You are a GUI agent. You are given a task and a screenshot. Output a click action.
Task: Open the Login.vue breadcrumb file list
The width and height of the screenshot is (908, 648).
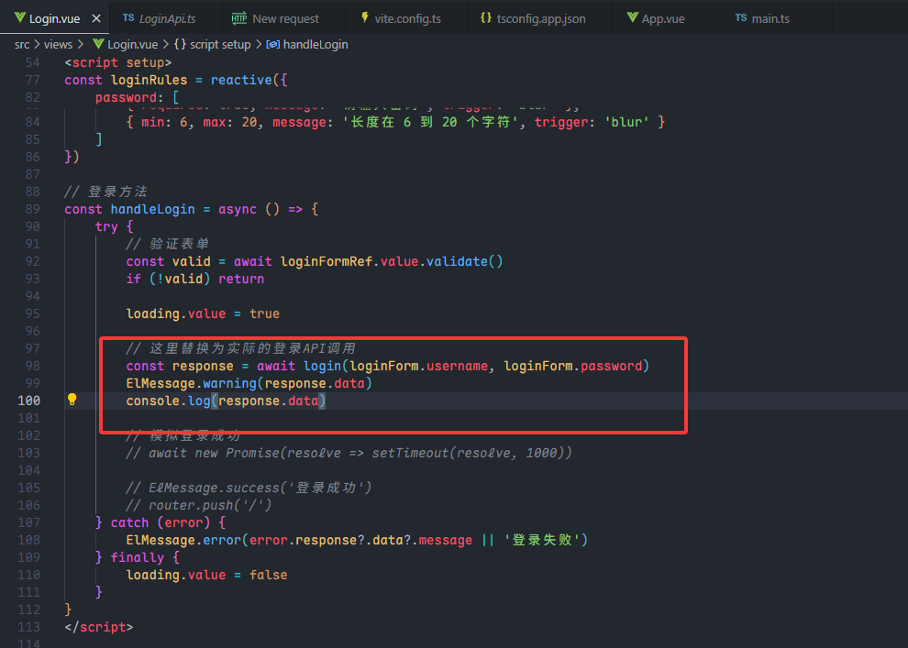tap(133, 44)
